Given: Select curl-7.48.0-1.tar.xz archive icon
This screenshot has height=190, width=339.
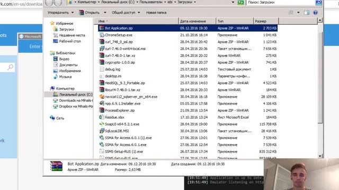Looking at the screenshot, I should (102, 55).
